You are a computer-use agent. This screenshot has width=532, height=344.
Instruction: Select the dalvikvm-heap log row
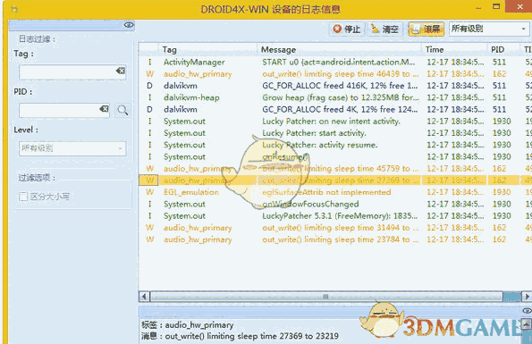click(335, 97)
